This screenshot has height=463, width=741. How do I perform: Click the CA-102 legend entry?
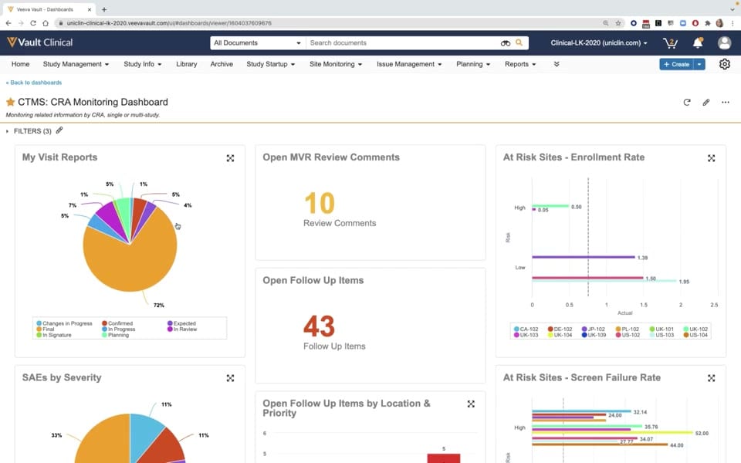point(526,330)
